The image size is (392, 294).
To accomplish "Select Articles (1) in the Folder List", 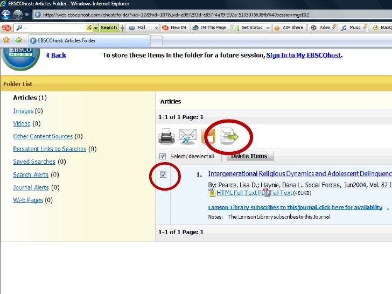I will point(30,98).
